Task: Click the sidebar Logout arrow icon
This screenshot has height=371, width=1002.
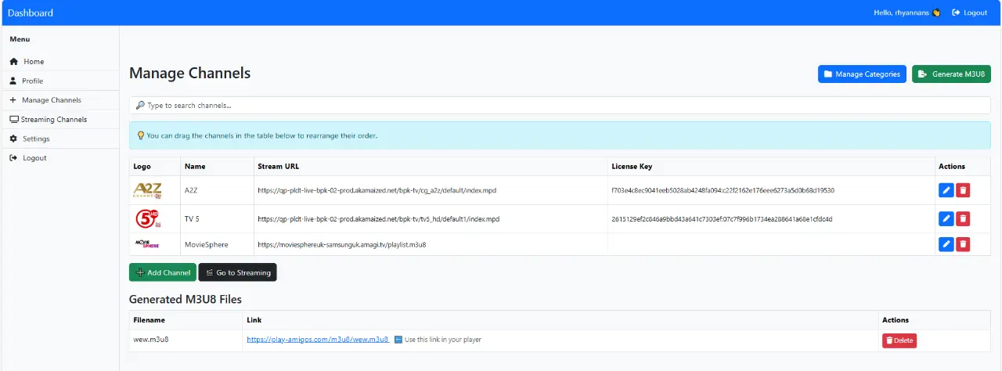Action: (13, 158)
